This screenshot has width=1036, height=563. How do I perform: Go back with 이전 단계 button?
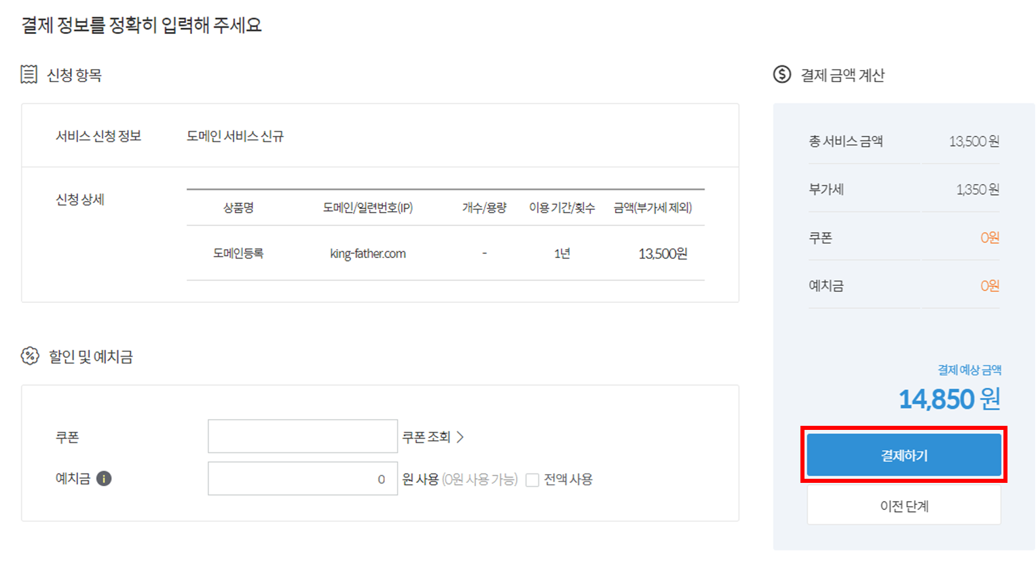click(904, 506)
